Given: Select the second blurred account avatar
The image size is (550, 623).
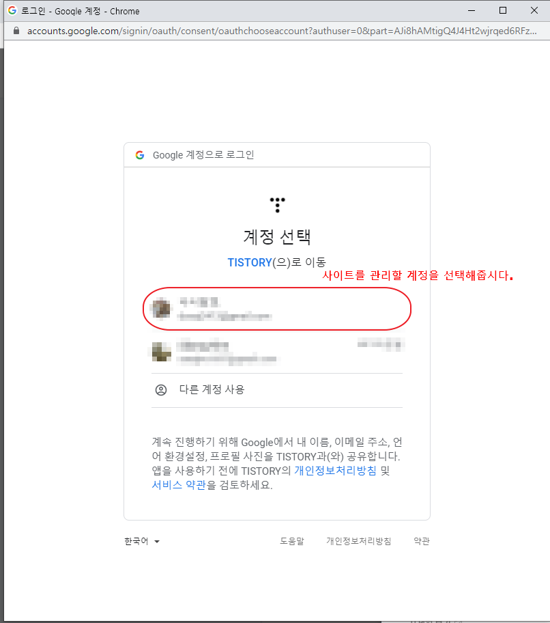Looking at the screenshot, I should [x=162, y=352].
